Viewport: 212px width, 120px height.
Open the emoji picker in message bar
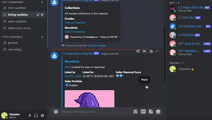click(158, 111)
